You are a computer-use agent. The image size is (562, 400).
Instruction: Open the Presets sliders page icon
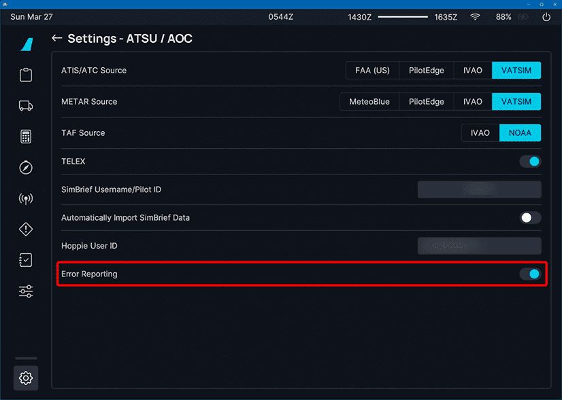pos(26,292)
